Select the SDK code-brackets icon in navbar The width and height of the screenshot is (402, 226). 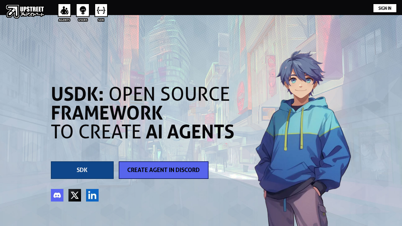[101, 9]
